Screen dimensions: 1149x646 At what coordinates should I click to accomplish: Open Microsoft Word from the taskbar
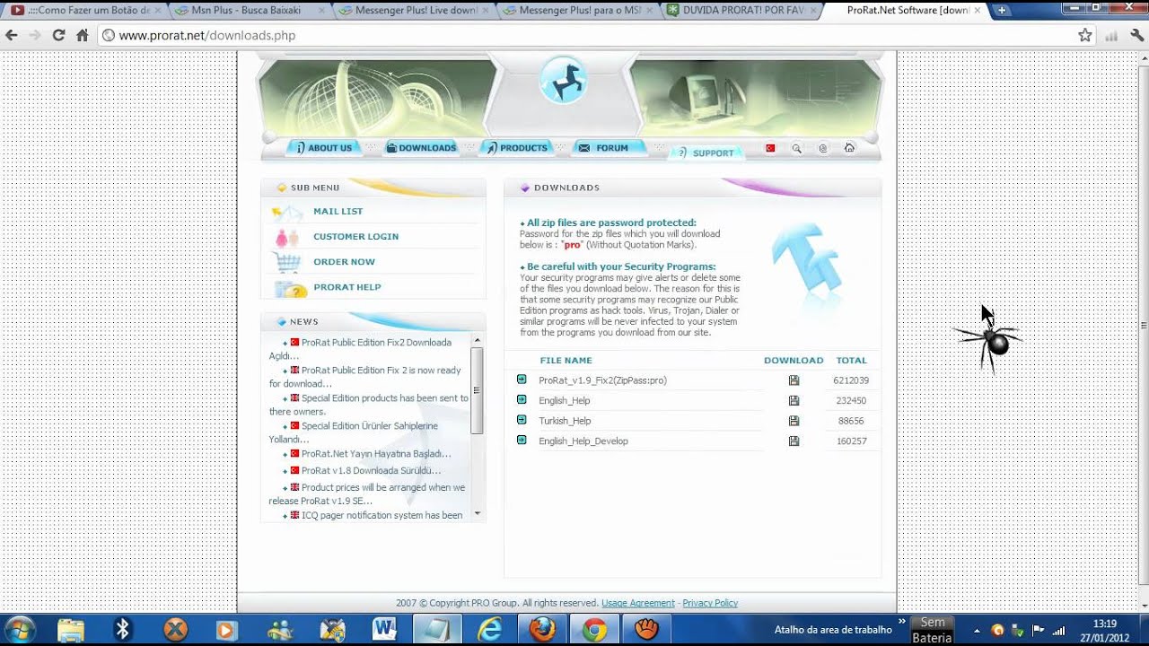tap(385, 630)
